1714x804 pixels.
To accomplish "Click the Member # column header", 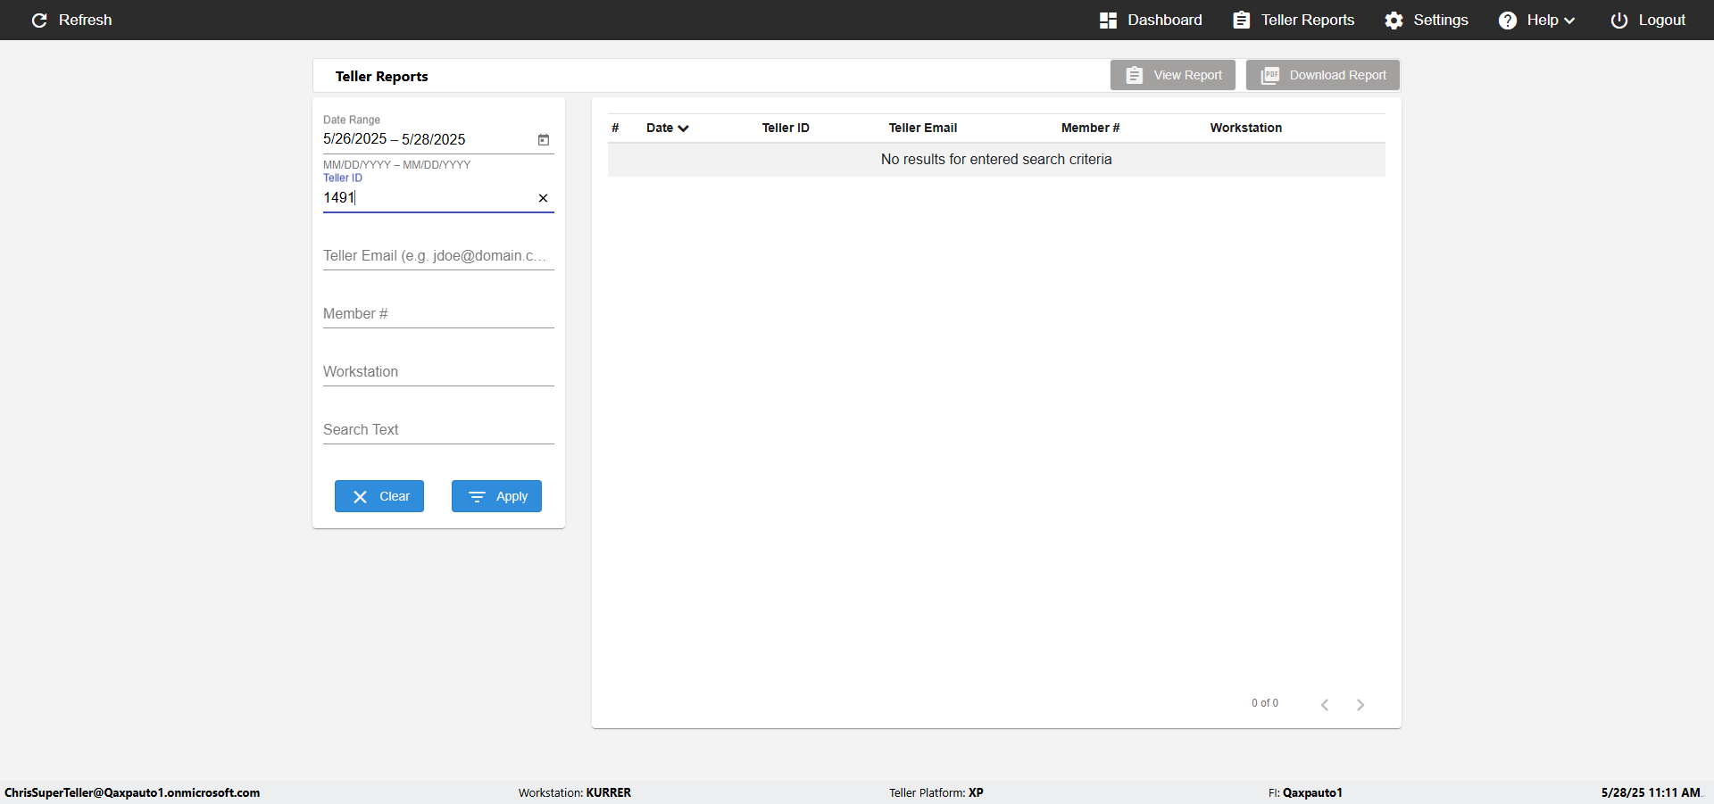I will pos(1090,128).
